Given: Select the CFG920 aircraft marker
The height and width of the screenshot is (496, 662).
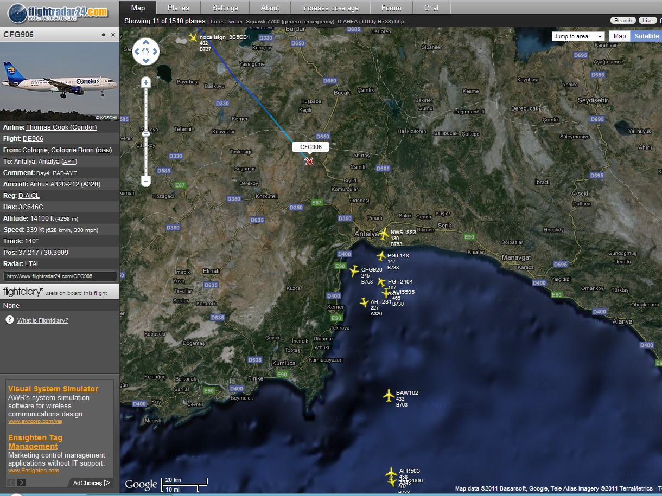Looking at the screenshot, I should click(x=354, y=270).
